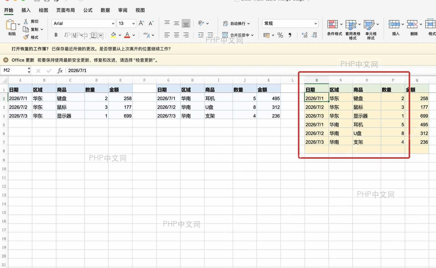Expand the paste options arrow
436x268 pixels.
(x=19, y=24)
